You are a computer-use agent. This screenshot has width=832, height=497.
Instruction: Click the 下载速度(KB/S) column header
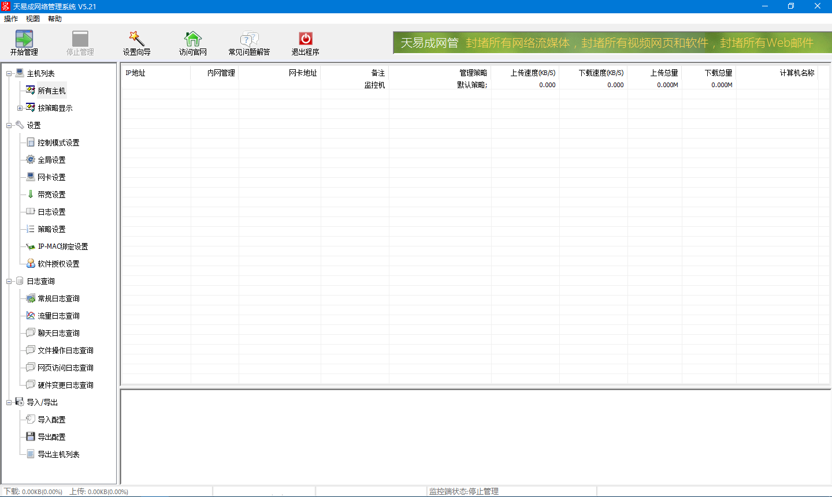594,73
